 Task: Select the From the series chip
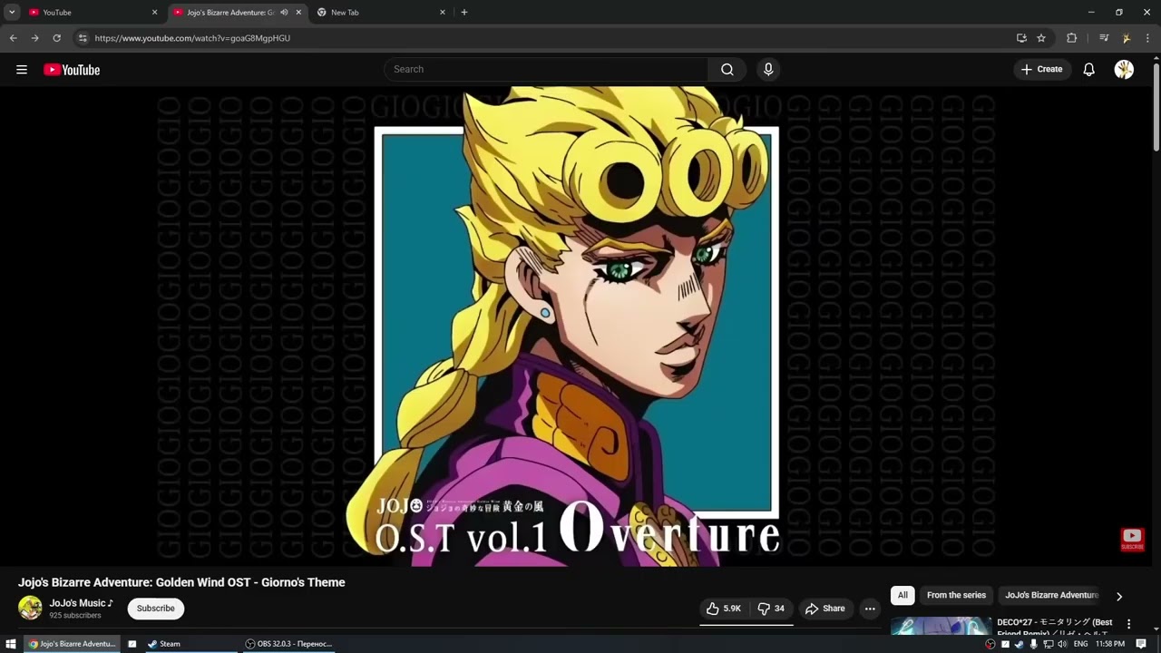[x=956, y=595]
